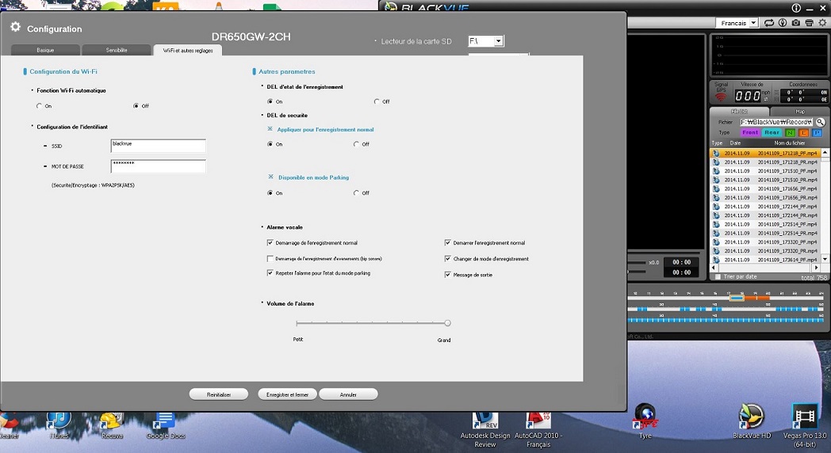Turn On Disponible en mode Parking

pos(270,193)
